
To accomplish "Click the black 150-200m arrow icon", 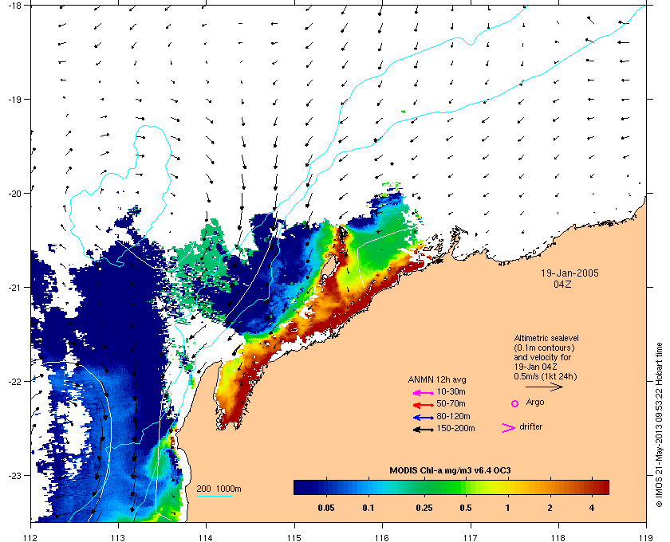I will [x=424, y=430].
